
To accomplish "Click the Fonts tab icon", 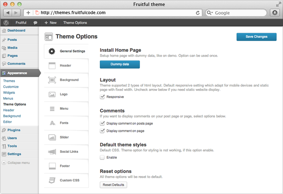I will (x=52, y=123).
